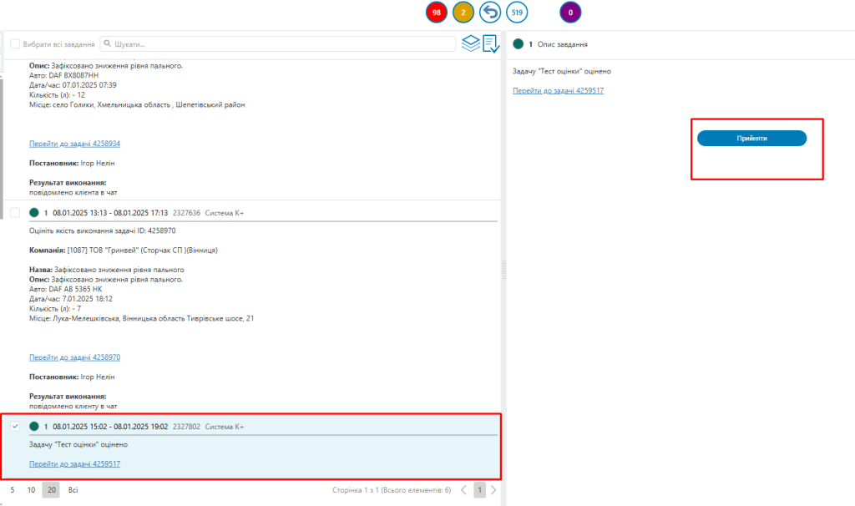Image resolution: width=855 pixels, height=506 pixels.
Task: Select page number 1
Action: pyautogui.click(x=479, y=489)
